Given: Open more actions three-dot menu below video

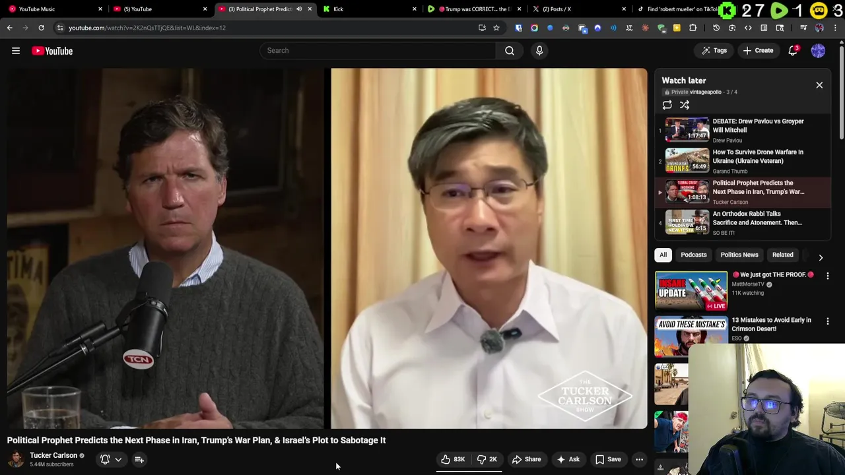Looking at the screenshot, I should point(639,459).
